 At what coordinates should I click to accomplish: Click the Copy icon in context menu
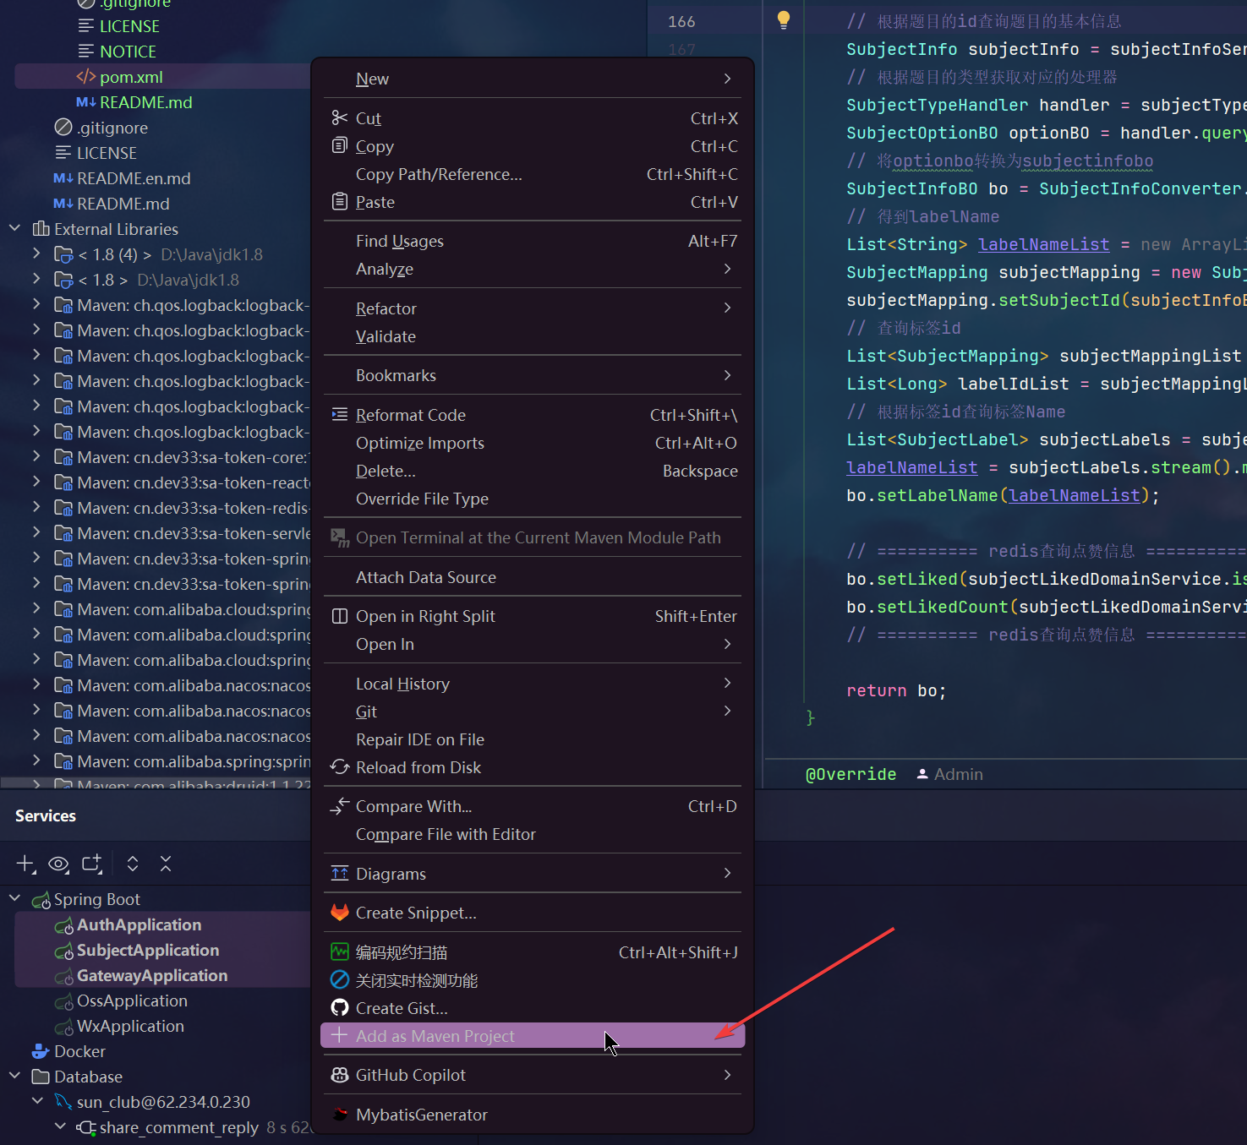click(339, 145)
